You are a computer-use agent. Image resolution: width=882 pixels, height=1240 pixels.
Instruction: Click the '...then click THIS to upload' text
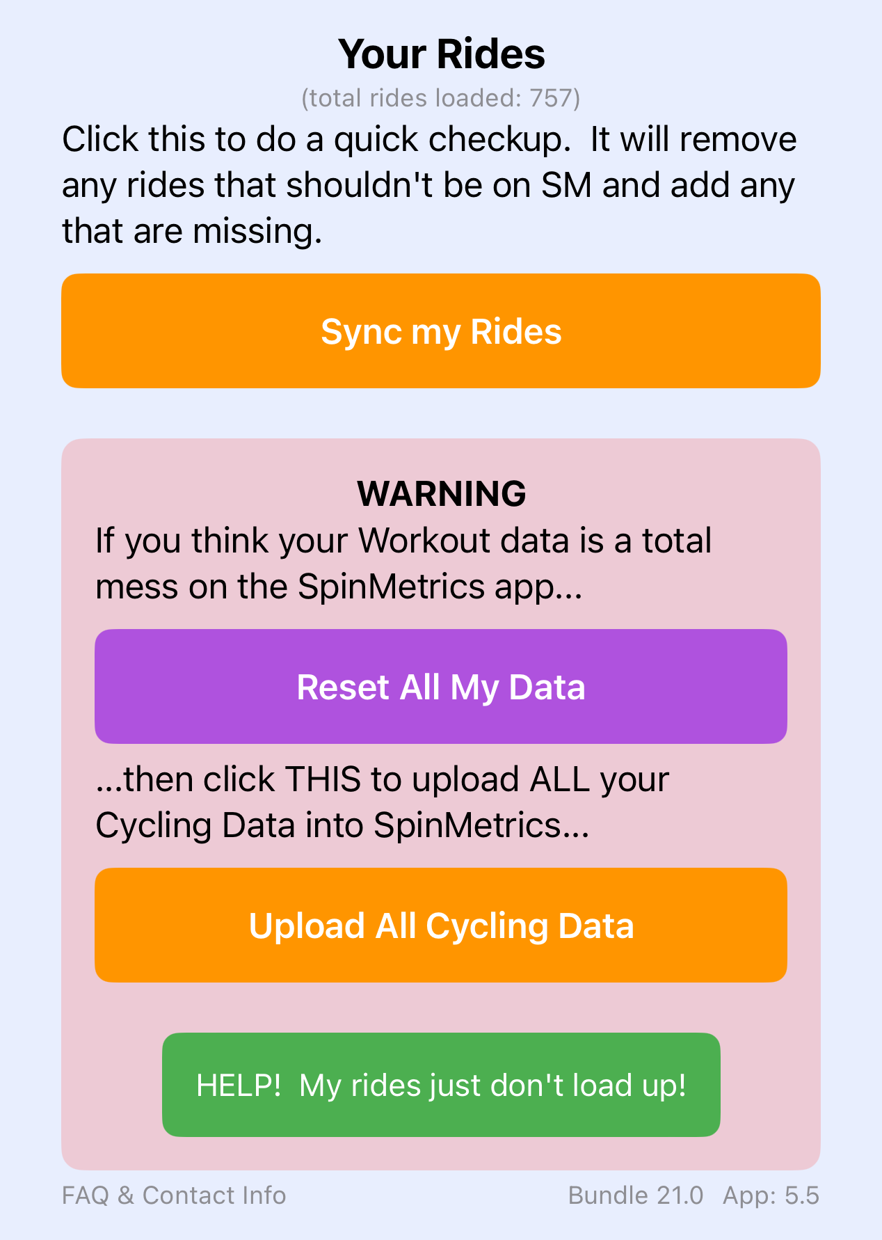point(382,779)
